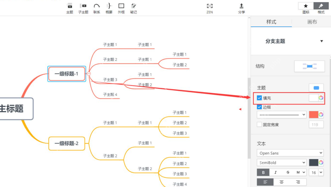Enable 固定宽度 fixed width
The image size is (331, 187).
(x=259, y=124)
